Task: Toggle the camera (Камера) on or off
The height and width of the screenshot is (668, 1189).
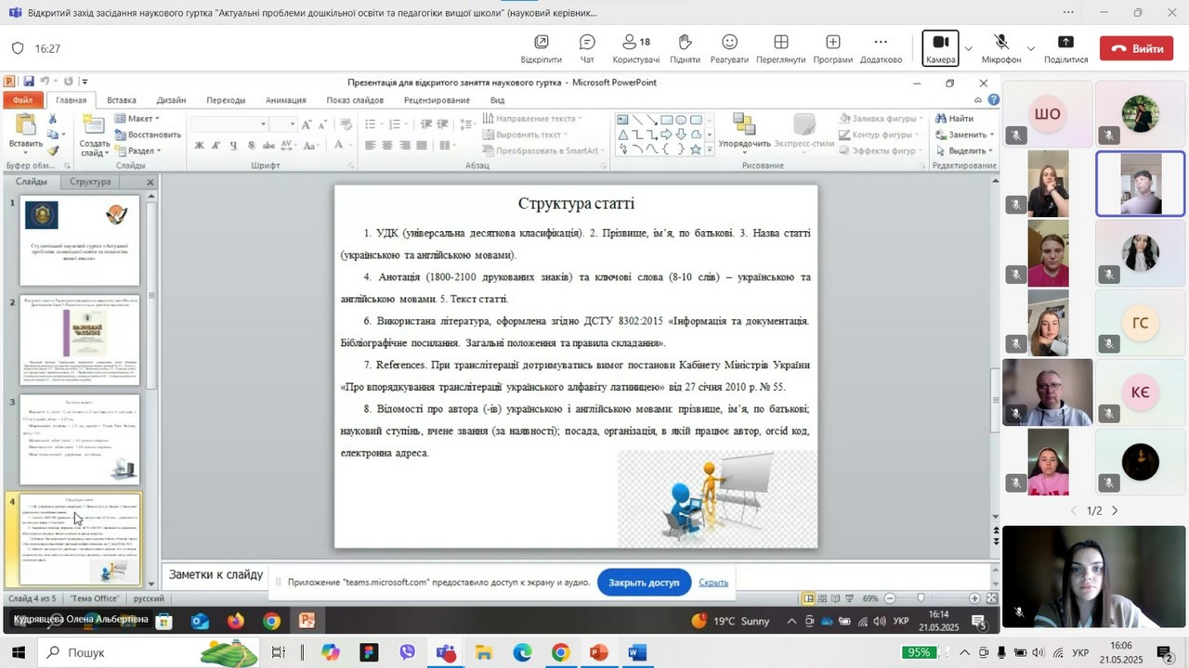Action: pos(940,48)
